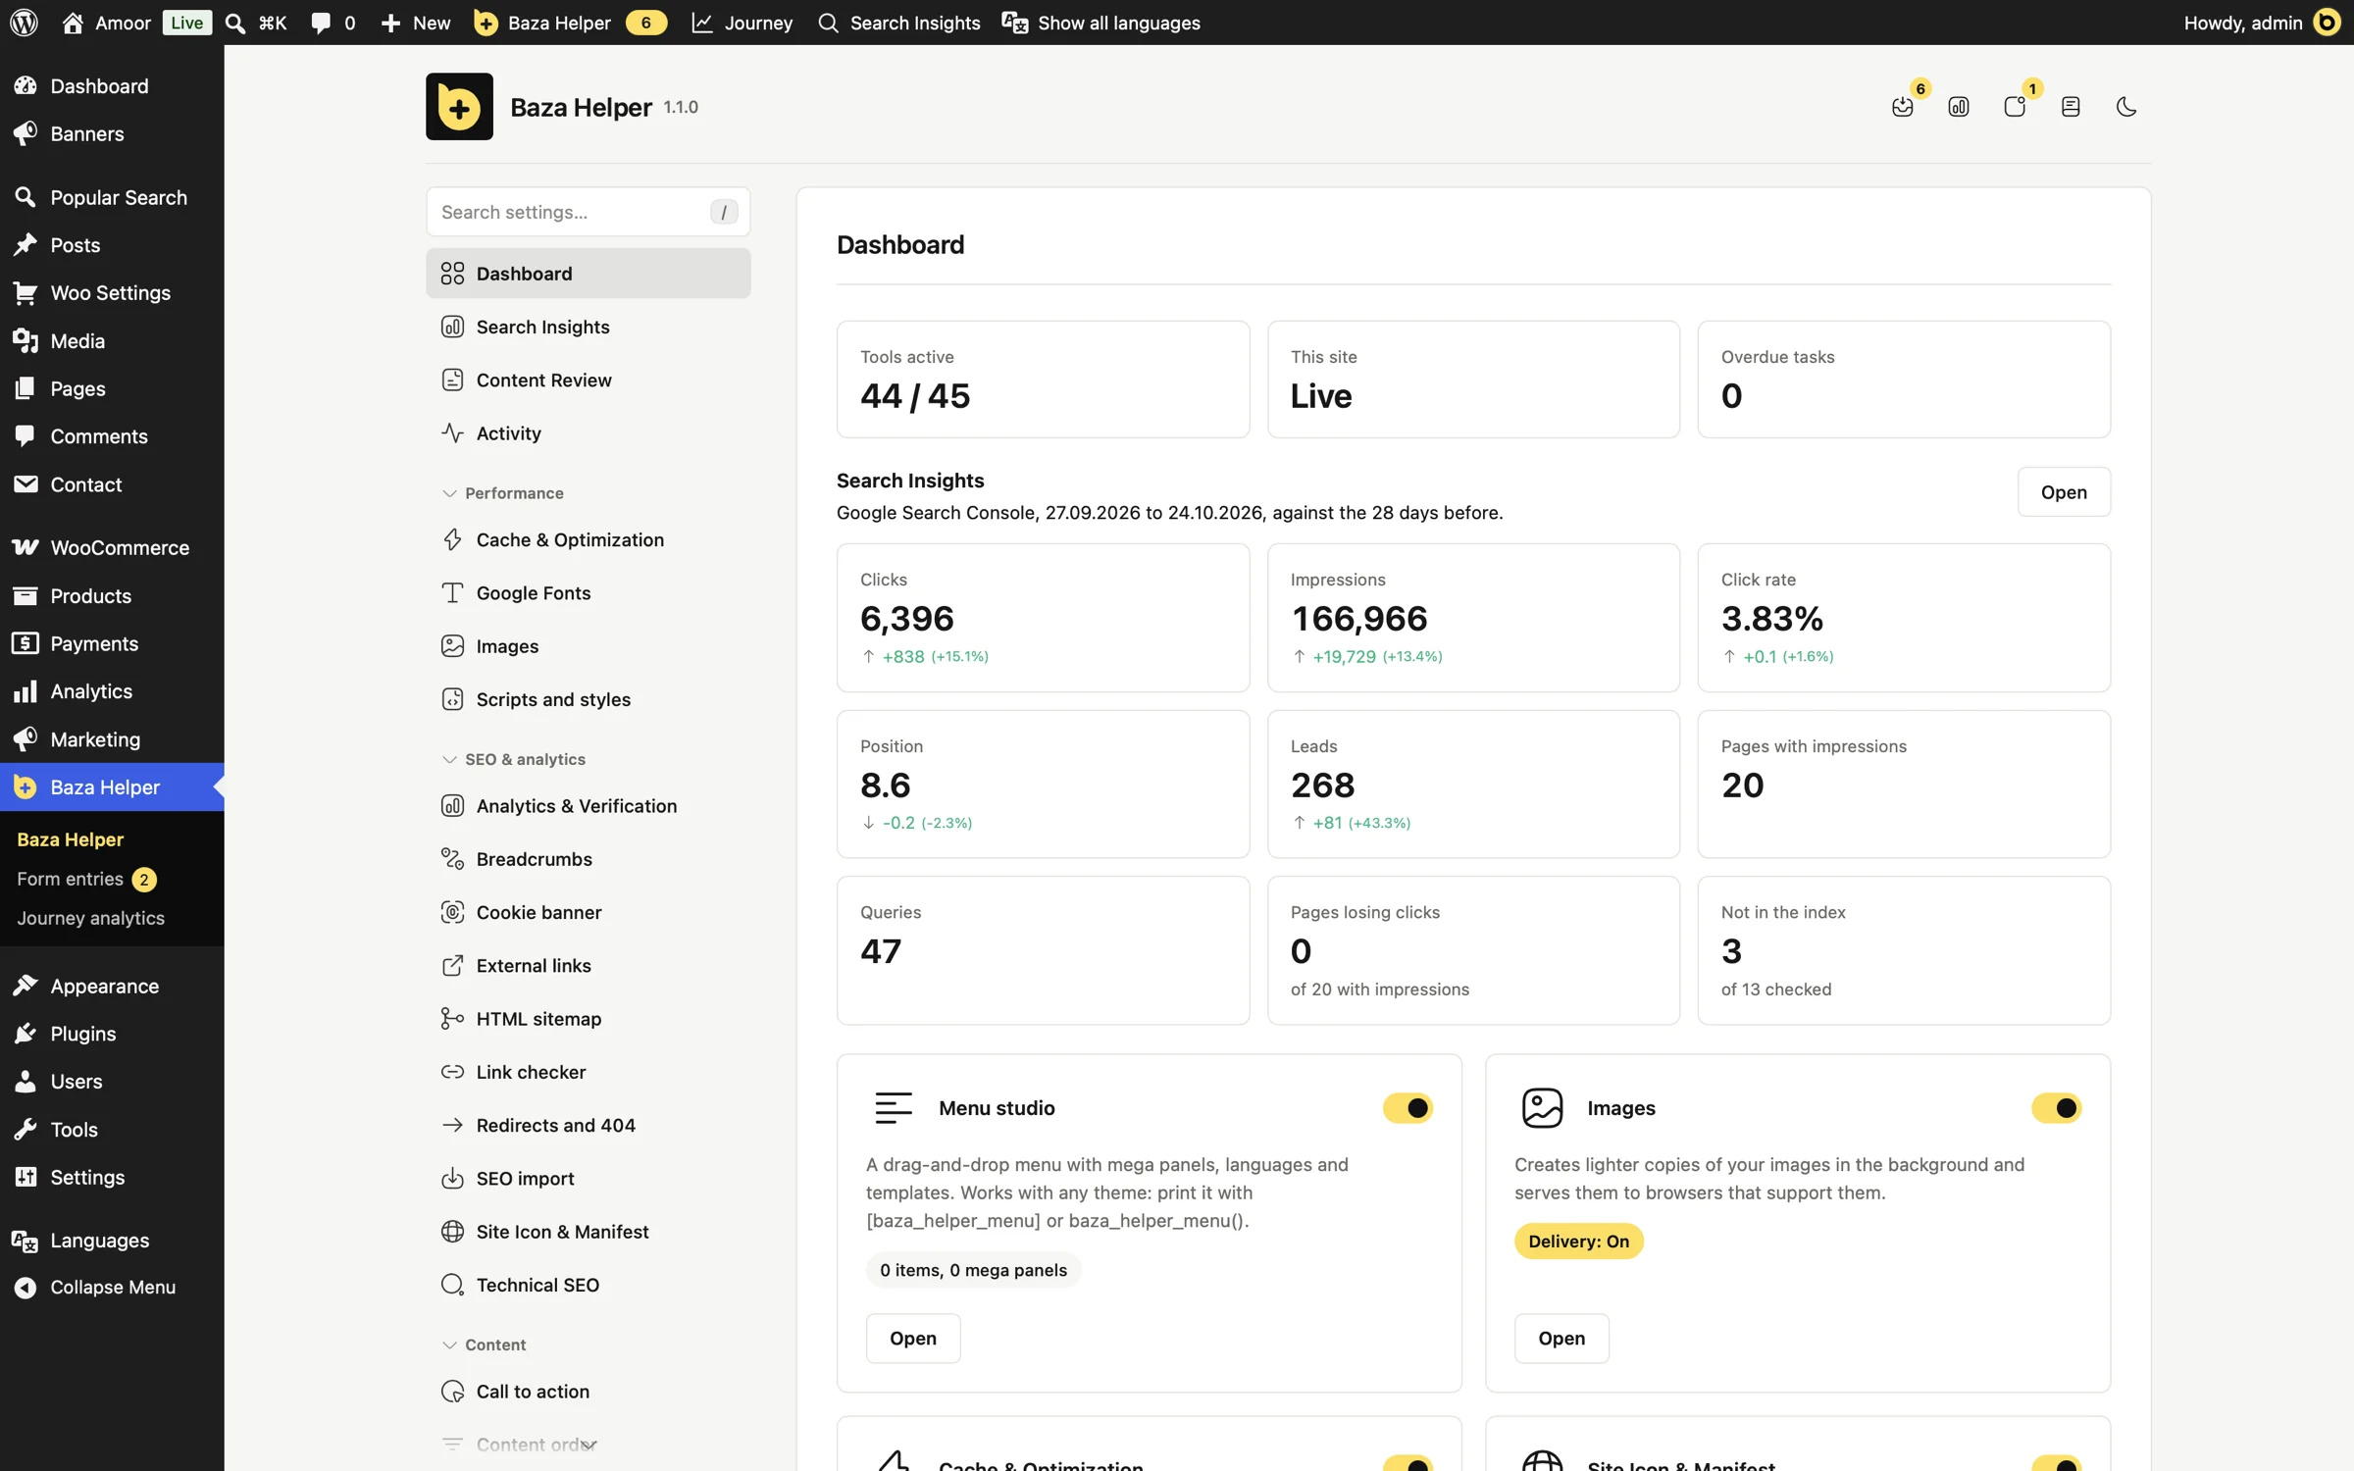Open SEO import settings

coord(588,1178)
